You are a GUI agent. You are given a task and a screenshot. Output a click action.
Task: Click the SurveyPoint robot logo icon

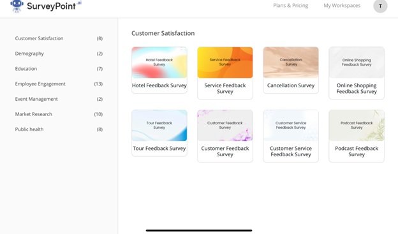click(x=17, y=6)
